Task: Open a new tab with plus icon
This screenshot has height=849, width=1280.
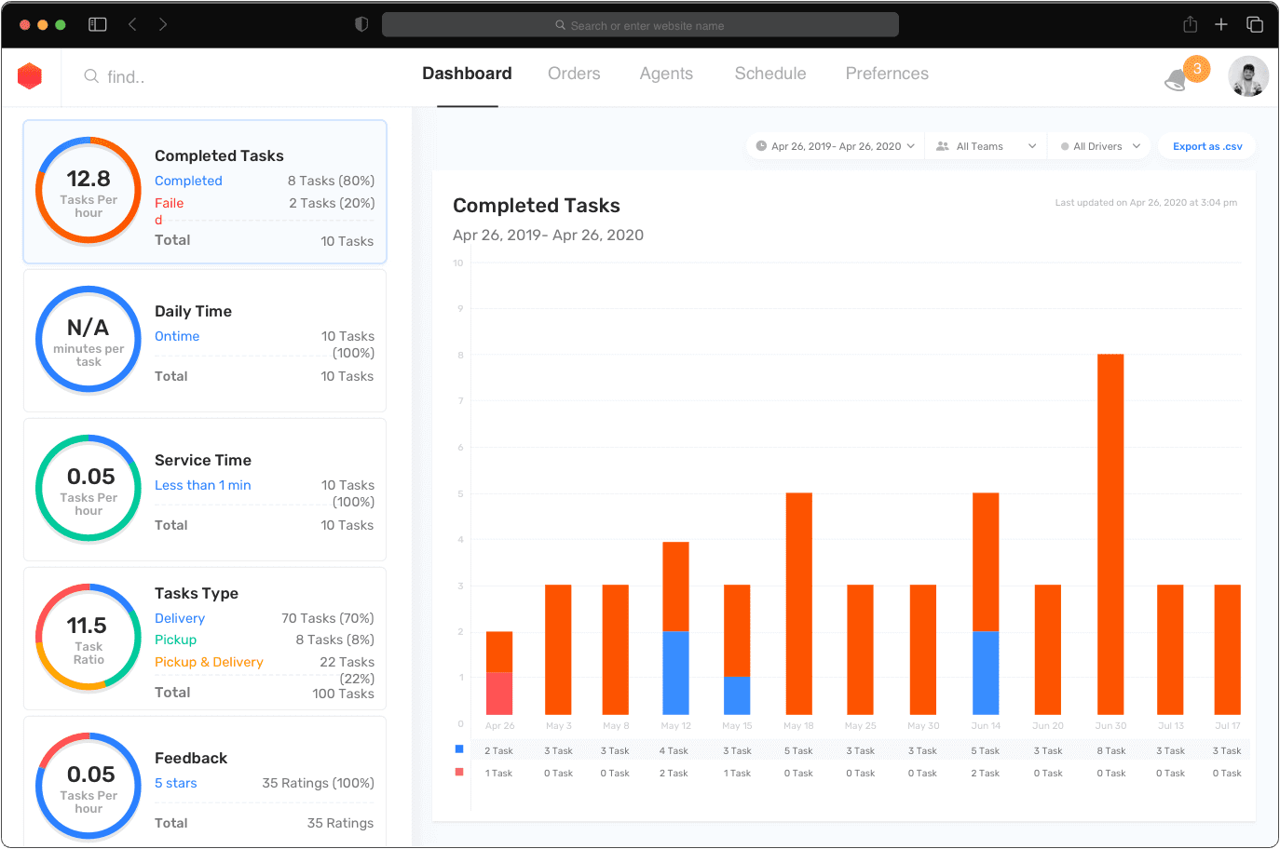Action: tap(1221, 24)
